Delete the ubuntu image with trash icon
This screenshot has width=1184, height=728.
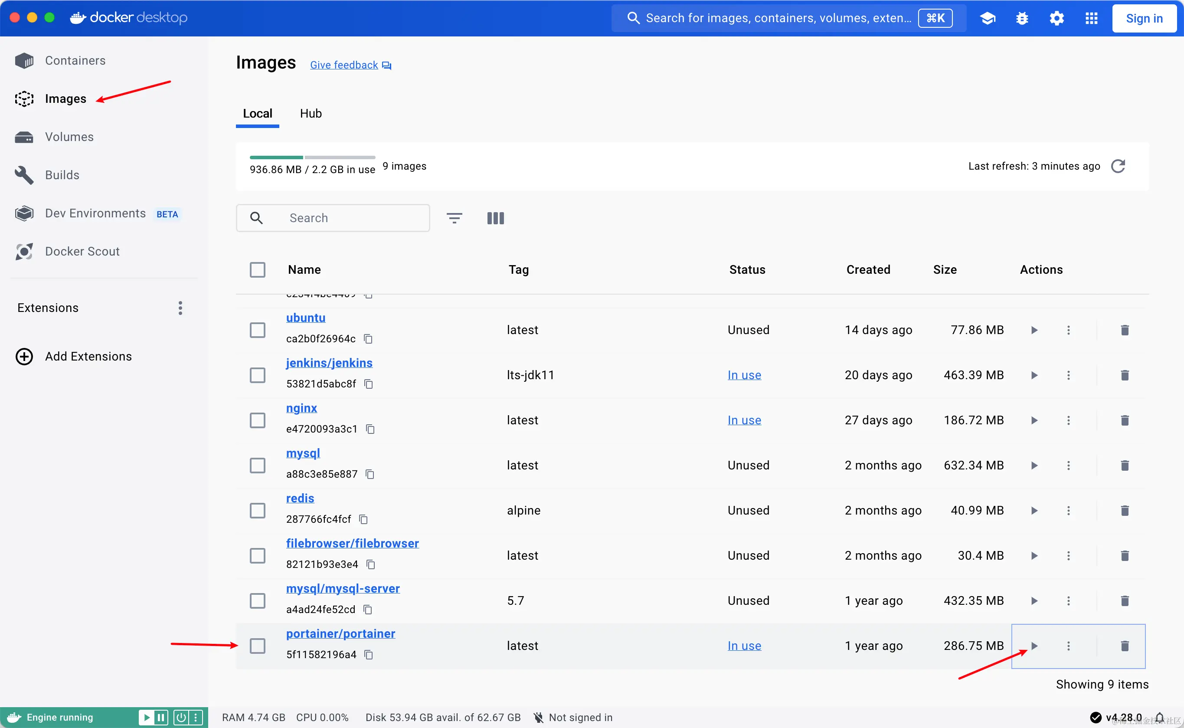[1124, 330]
